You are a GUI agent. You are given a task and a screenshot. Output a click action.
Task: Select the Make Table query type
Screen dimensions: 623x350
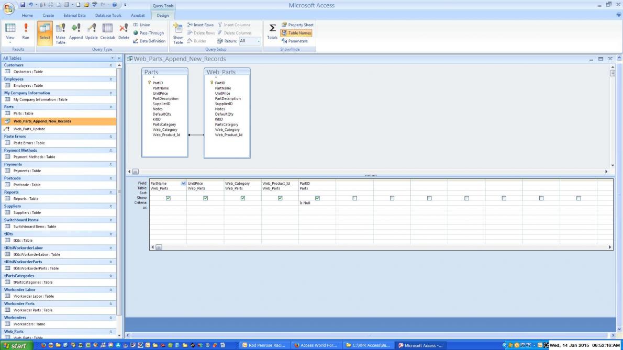(x=60, y=32)
